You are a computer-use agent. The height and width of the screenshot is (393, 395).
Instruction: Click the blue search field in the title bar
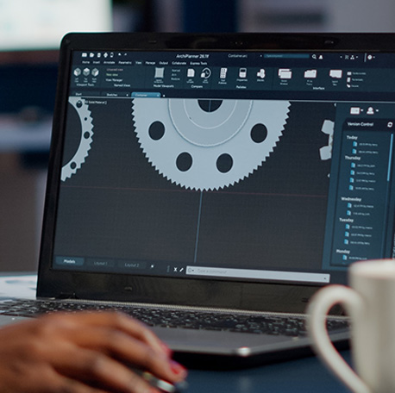(286, 56)
